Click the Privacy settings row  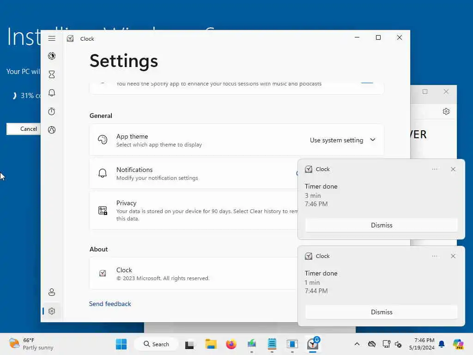click(194, 210)
